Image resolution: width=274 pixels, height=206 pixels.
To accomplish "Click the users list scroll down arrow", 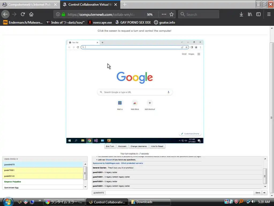I will tap(85, 187).
